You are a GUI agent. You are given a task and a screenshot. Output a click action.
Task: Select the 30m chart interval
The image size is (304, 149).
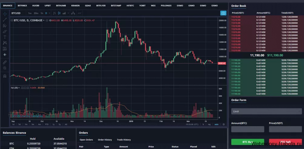tap(36, 13)
